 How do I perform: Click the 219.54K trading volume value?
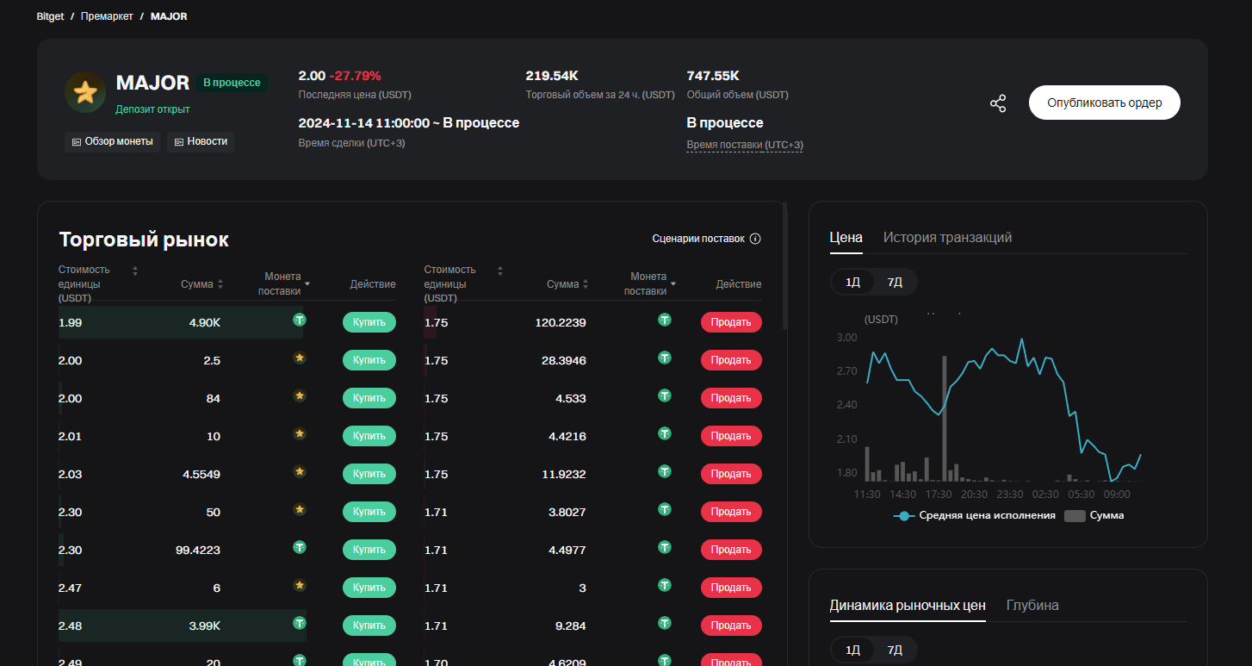[x=552, y=76]
